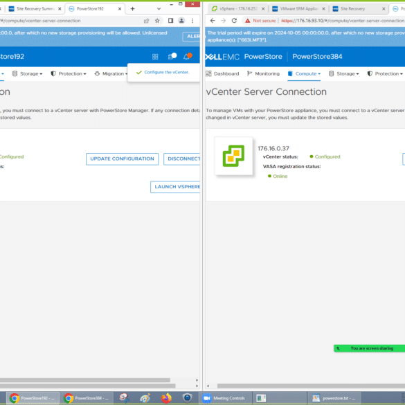The width and height of the screenshot is (405, 405).
Task: Expand the Compute menu in PowerStore384
Action: pyautogui.click(x=304, y=73)
